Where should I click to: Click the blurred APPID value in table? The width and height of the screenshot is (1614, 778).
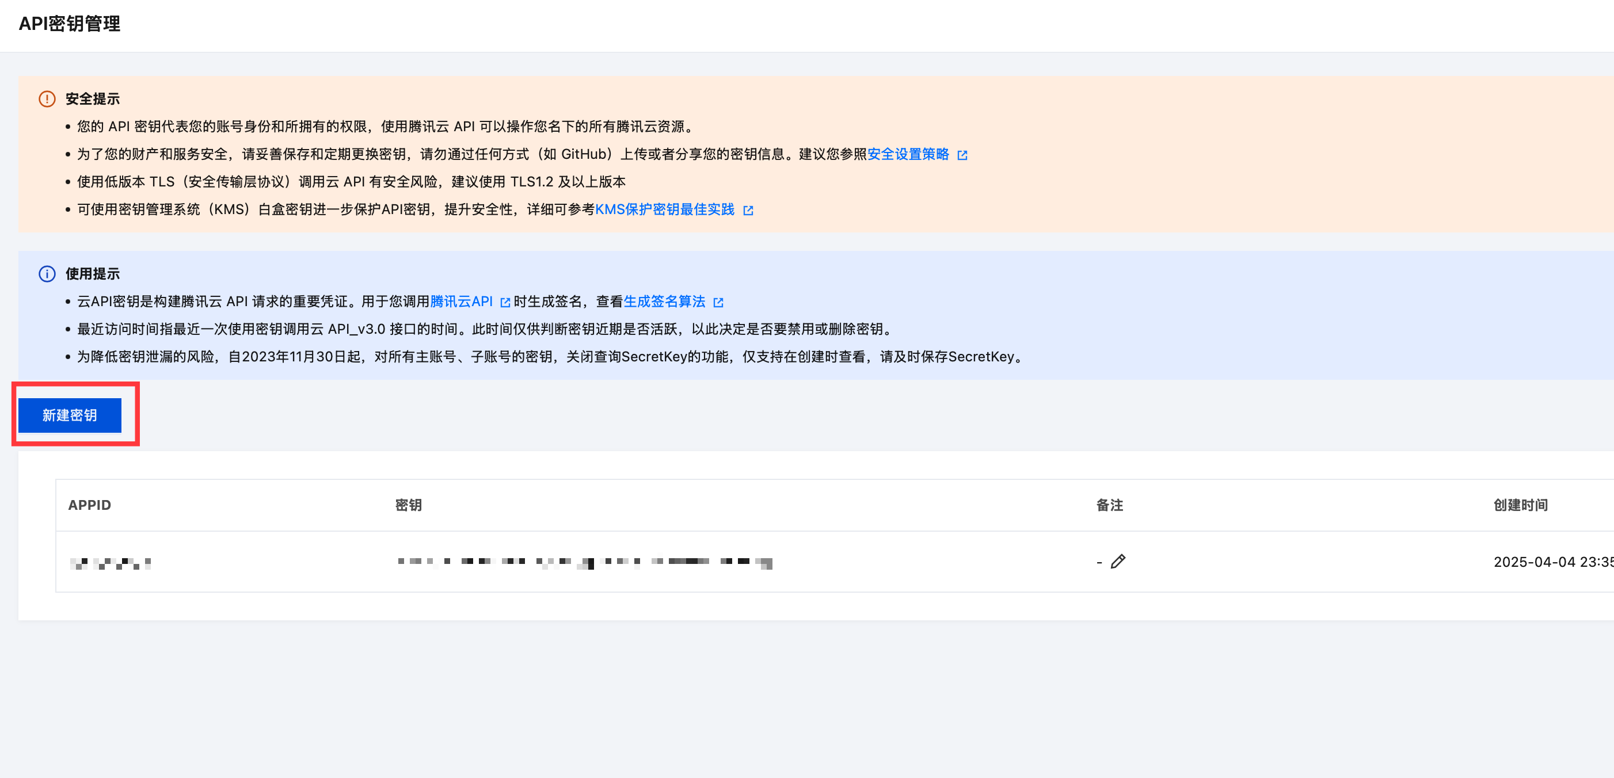point(111,563)
